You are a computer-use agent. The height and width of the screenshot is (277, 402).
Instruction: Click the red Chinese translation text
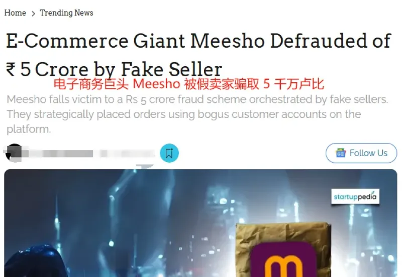pyautogui.click(x=189, y=84)
